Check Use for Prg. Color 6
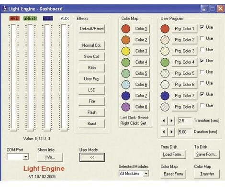225x187 pixels. pyautogui.click(x=202, y=83)
